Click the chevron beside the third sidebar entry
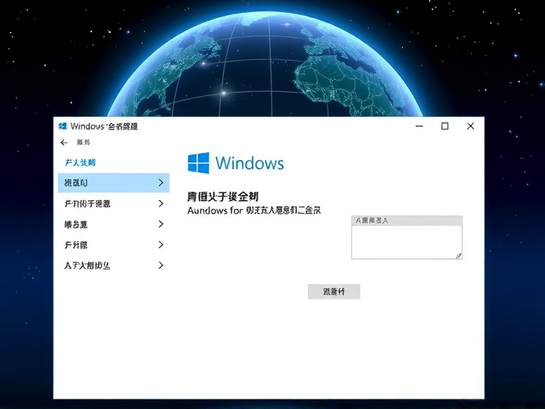This screenshot has height=409, width=545. pyautogui.click(x=161, y=224)
